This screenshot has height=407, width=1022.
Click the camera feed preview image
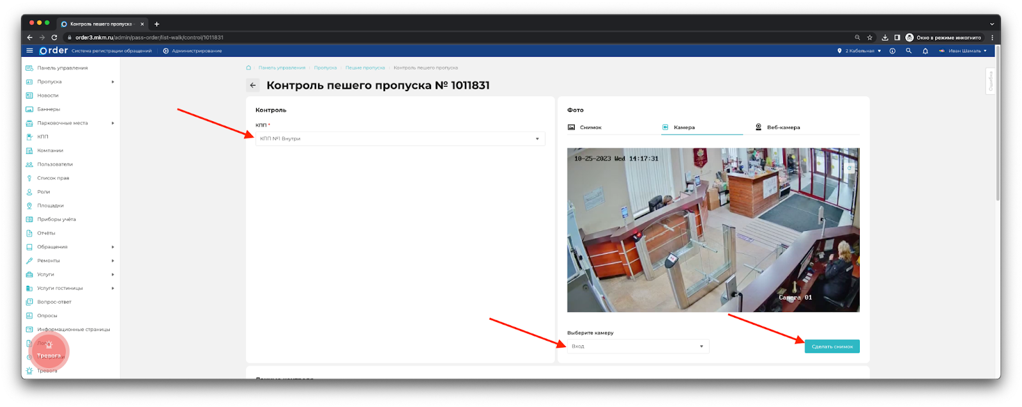coord(713,230)
